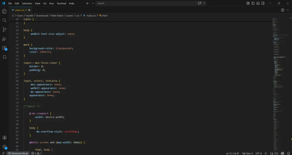Image resolution: width=292 pixels, height=155 pixels.
Task: Open the notifications bell
Action: [x=289, y=153]
